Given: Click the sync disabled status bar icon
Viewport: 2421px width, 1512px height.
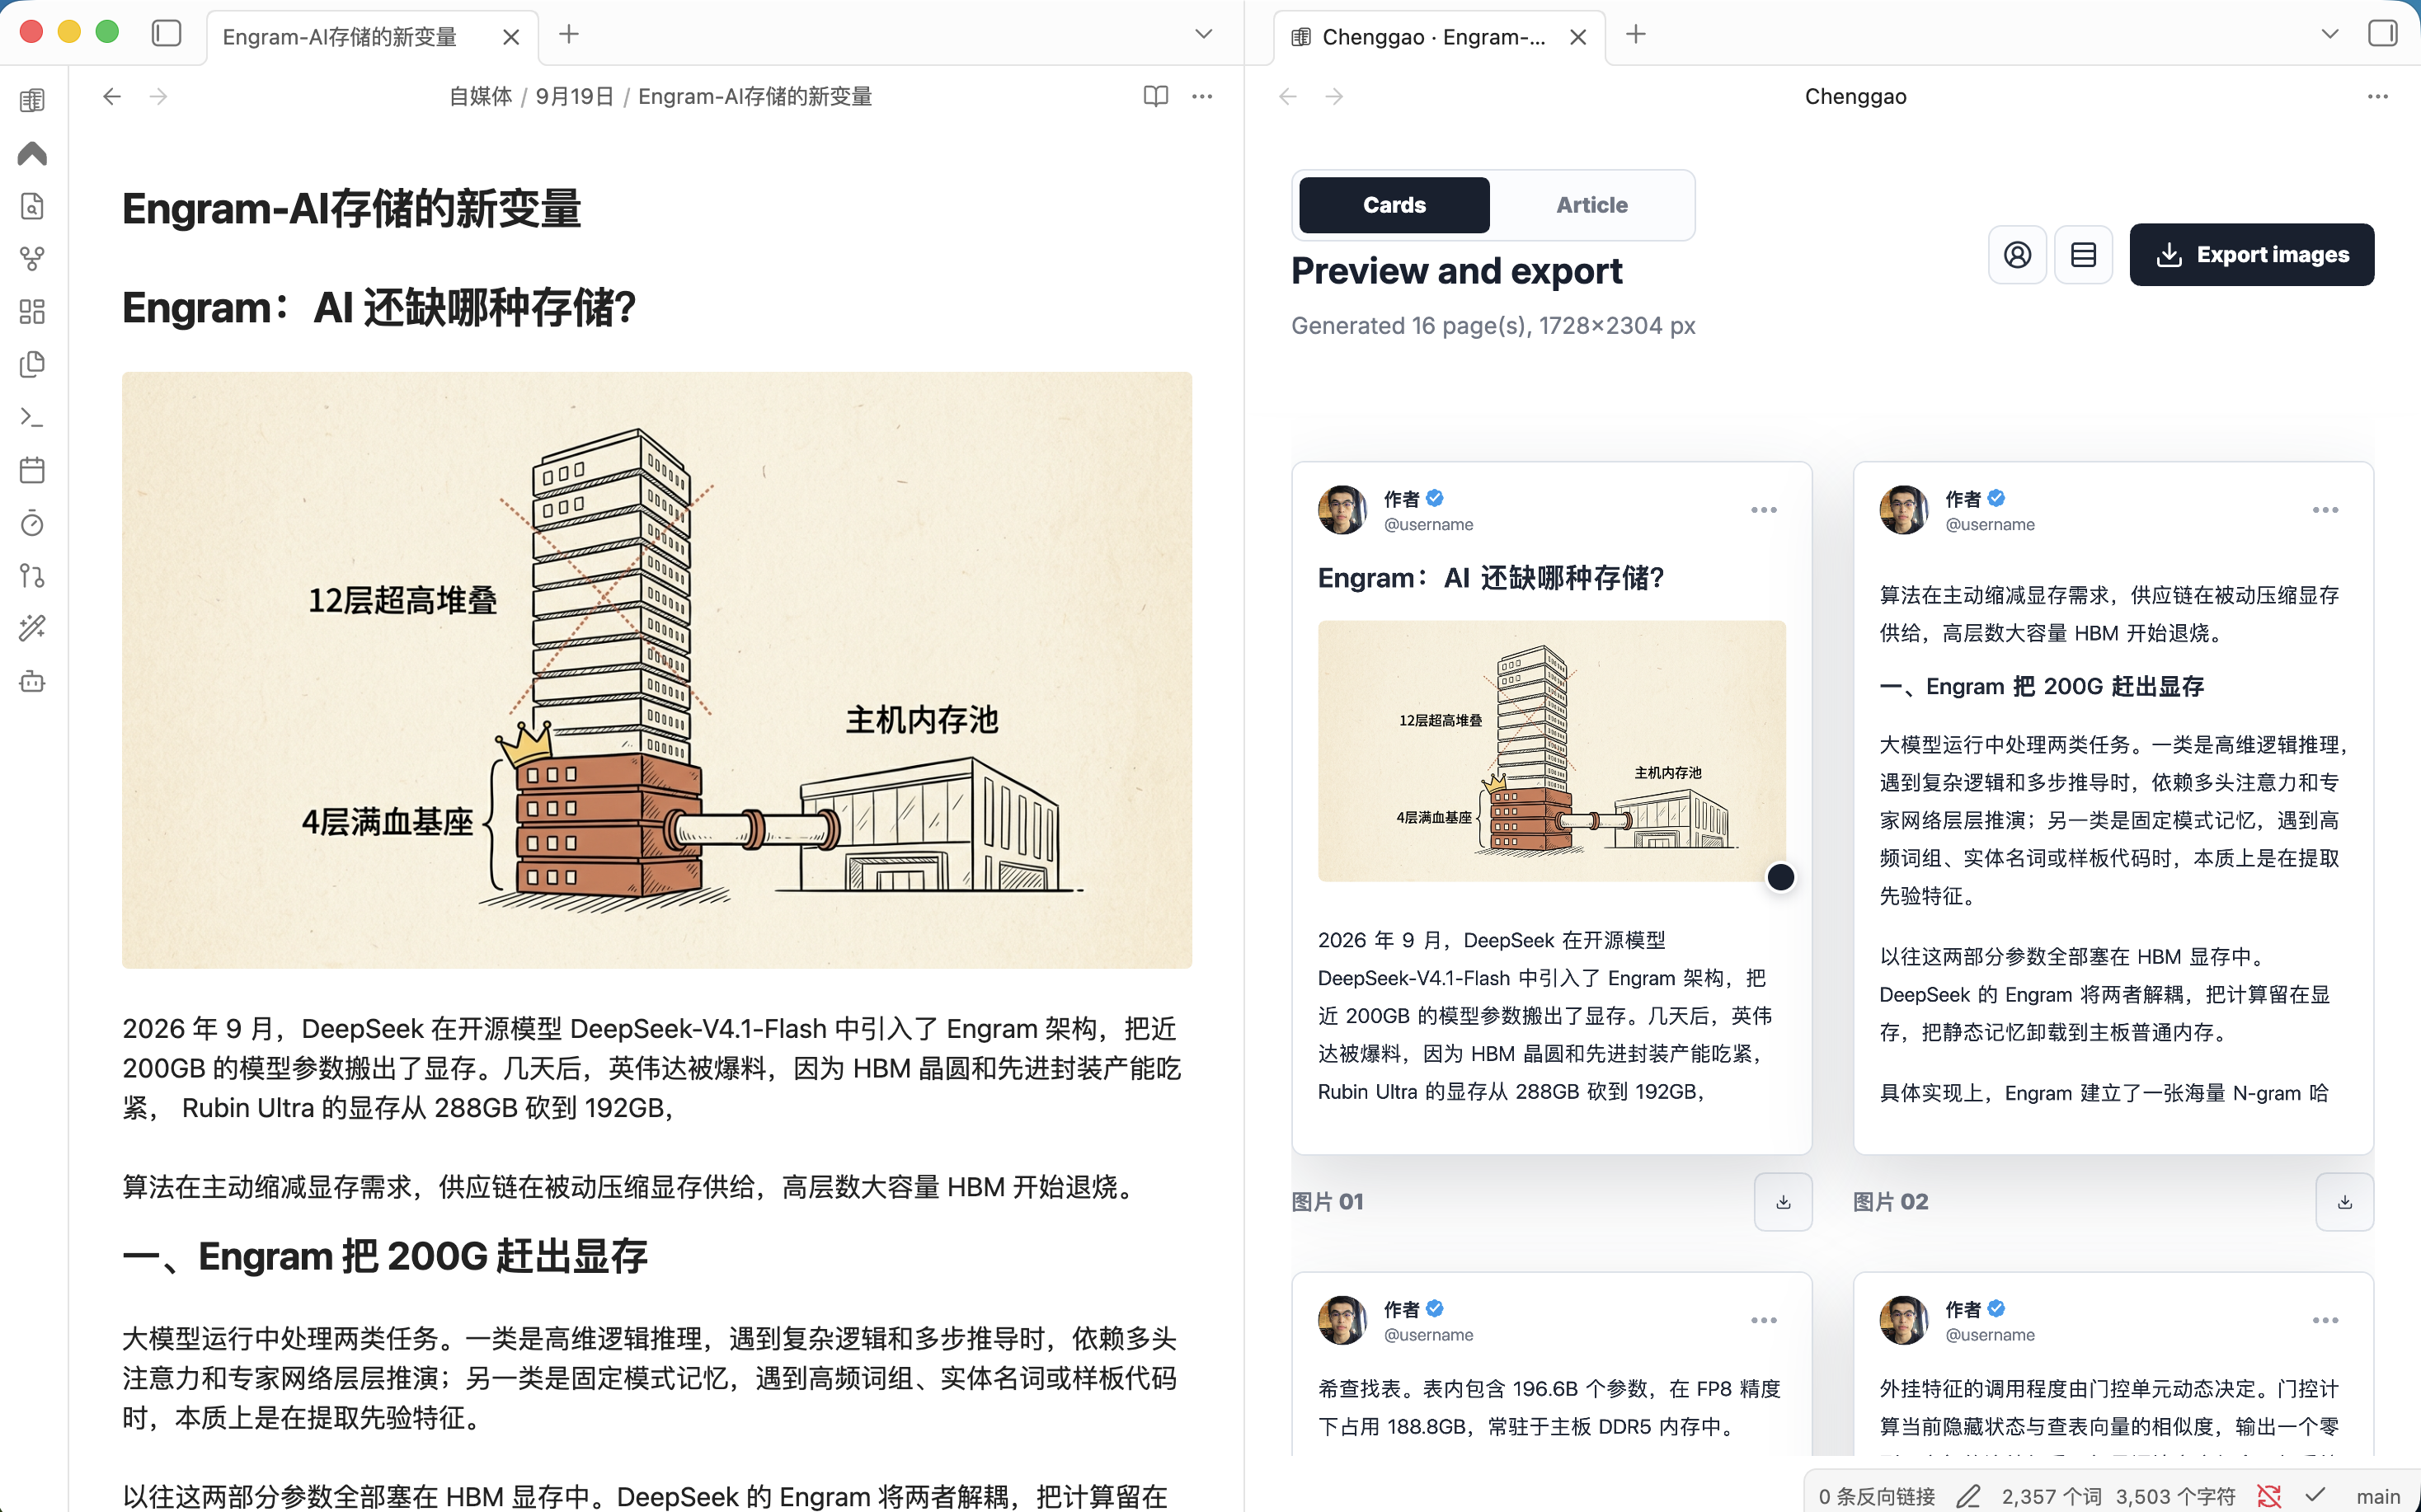Looking at the screenshot, I should (2269, 1496).
